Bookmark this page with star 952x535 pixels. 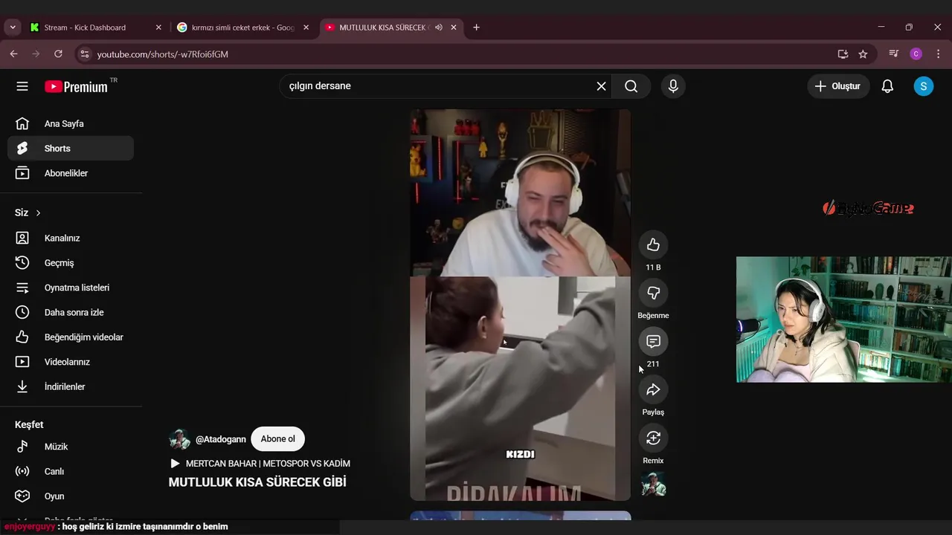[x=863, y=54]
